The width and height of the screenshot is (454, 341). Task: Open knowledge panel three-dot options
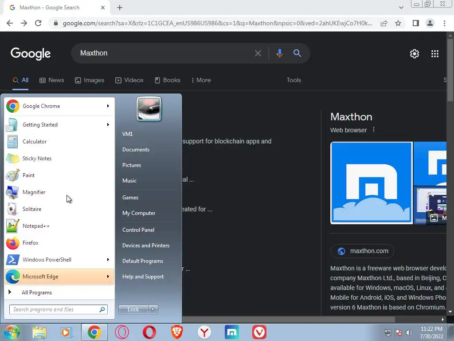tap(374, 129)
